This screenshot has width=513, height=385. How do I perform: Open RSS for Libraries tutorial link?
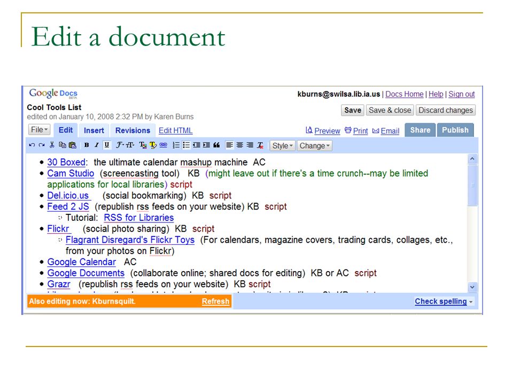[139, 218]
